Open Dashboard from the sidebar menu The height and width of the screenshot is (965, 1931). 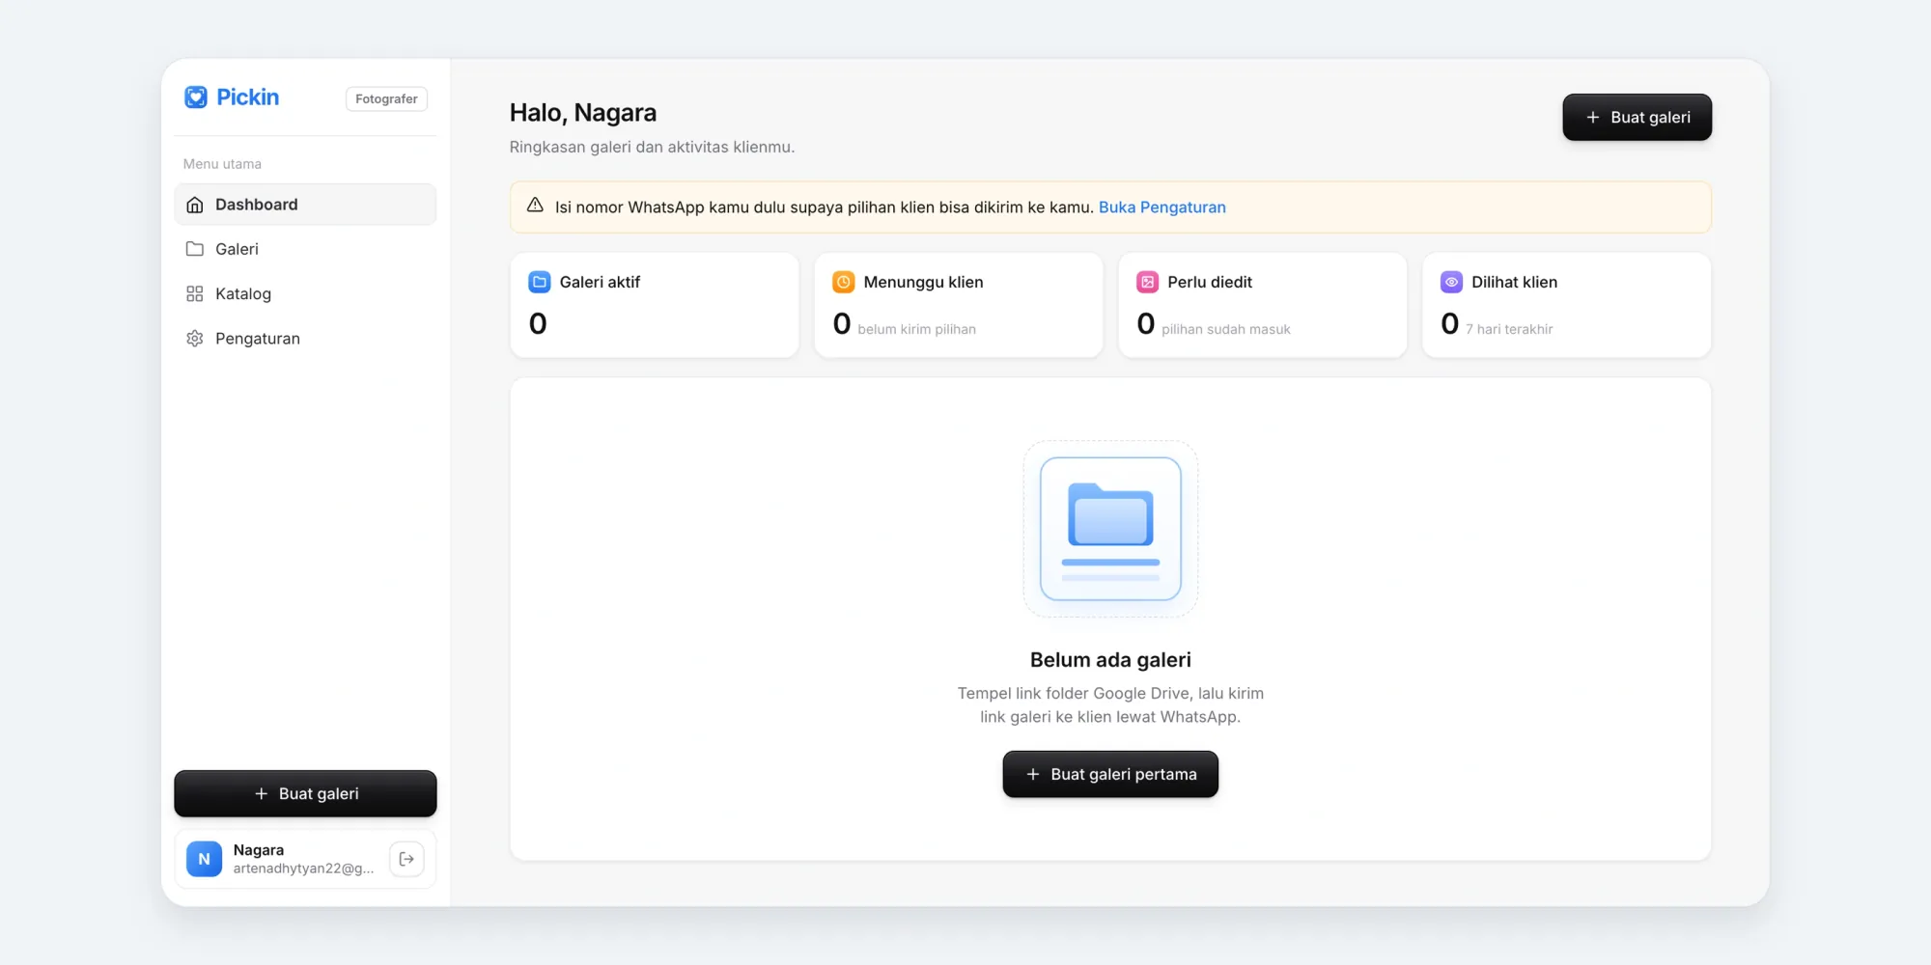point(305,205)
